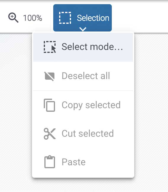Click the Select mode cursor icon

click(x=50, y=47)
